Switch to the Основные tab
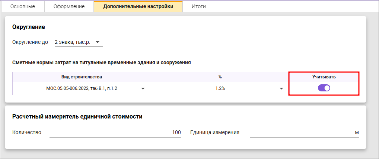Viewport: 379px width, 159px height. coord(23,6)
